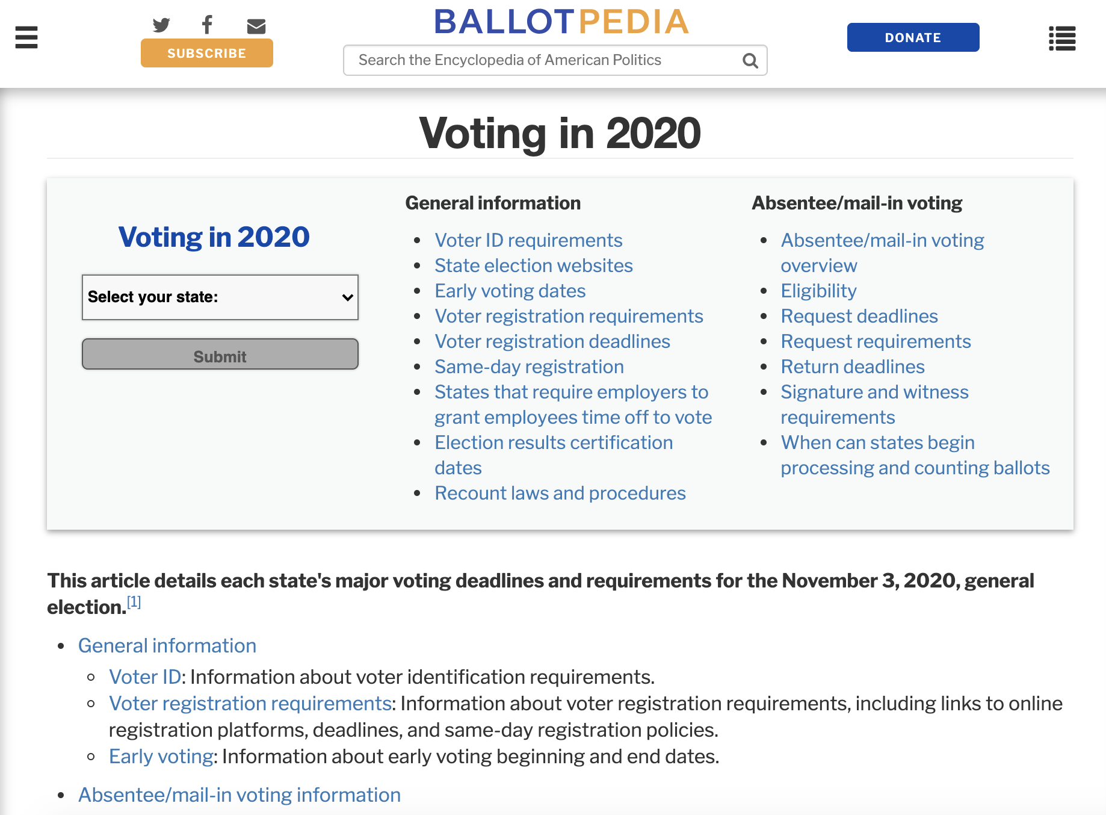This screenshot has height=815, width=1106.
Task: Open Signature and witness requirements link
Action: [874, 392]
